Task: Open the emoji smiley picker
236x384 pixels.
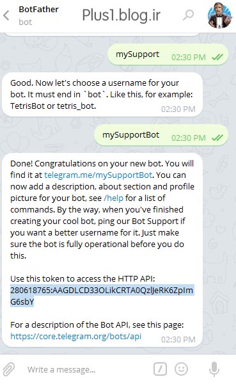Action: (181, 369)
